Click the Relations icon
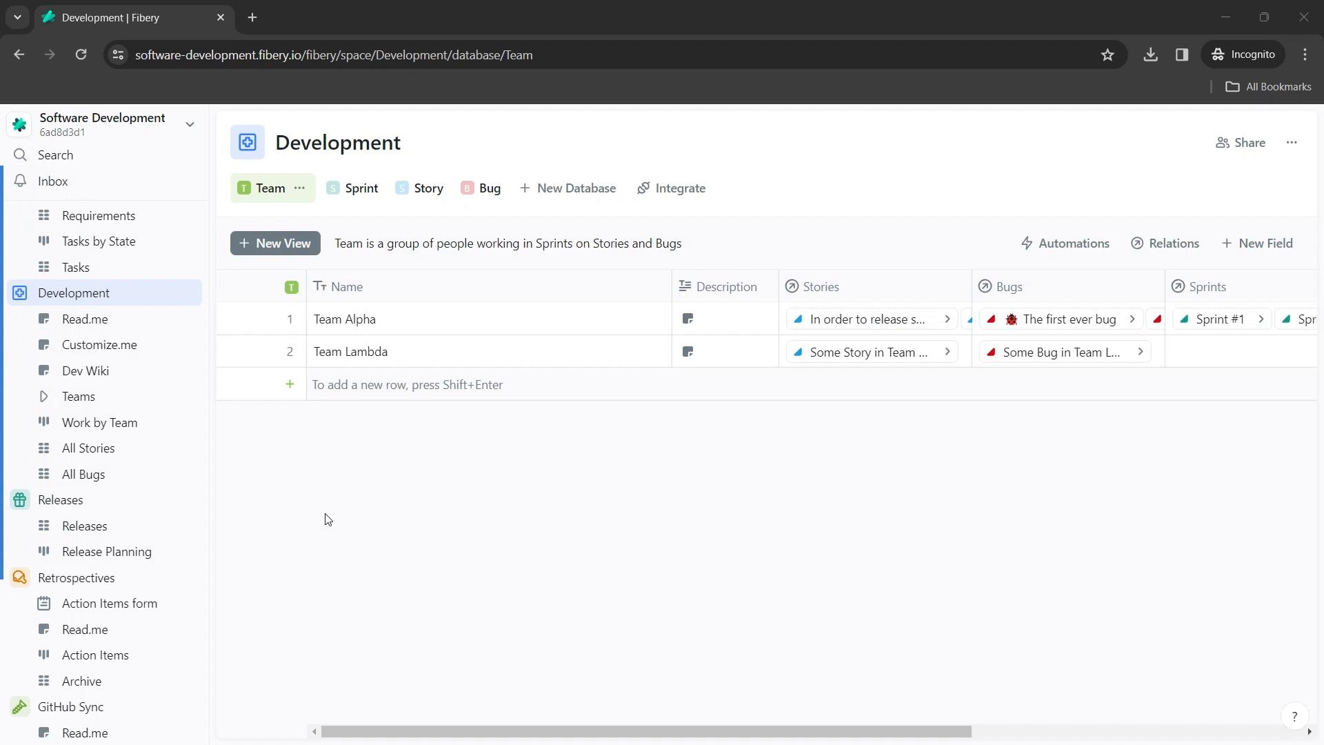1324x745 pixels. click(1138, 243)
